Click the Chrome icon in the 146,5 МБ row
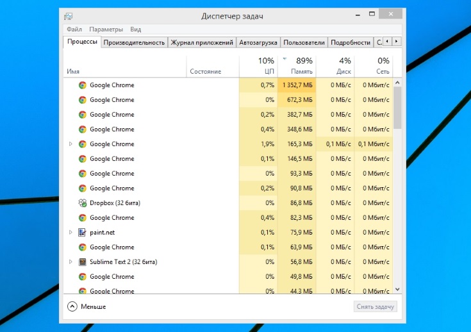Image resolution: width=471 pixels, height=332 pixels. [x=82, y=159]
